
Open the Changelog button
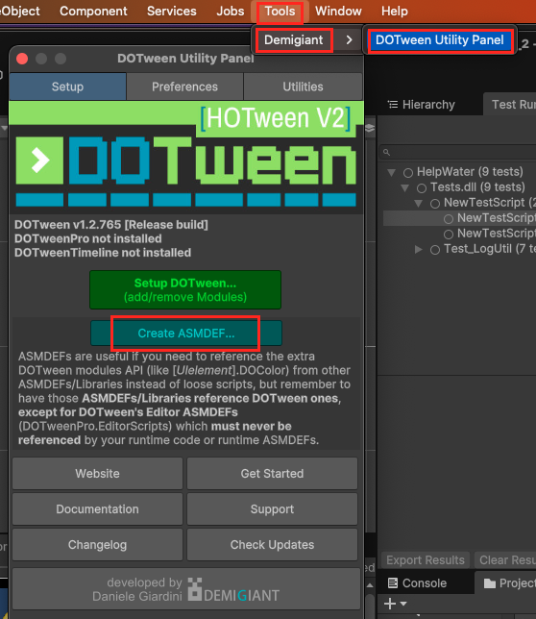97,545
